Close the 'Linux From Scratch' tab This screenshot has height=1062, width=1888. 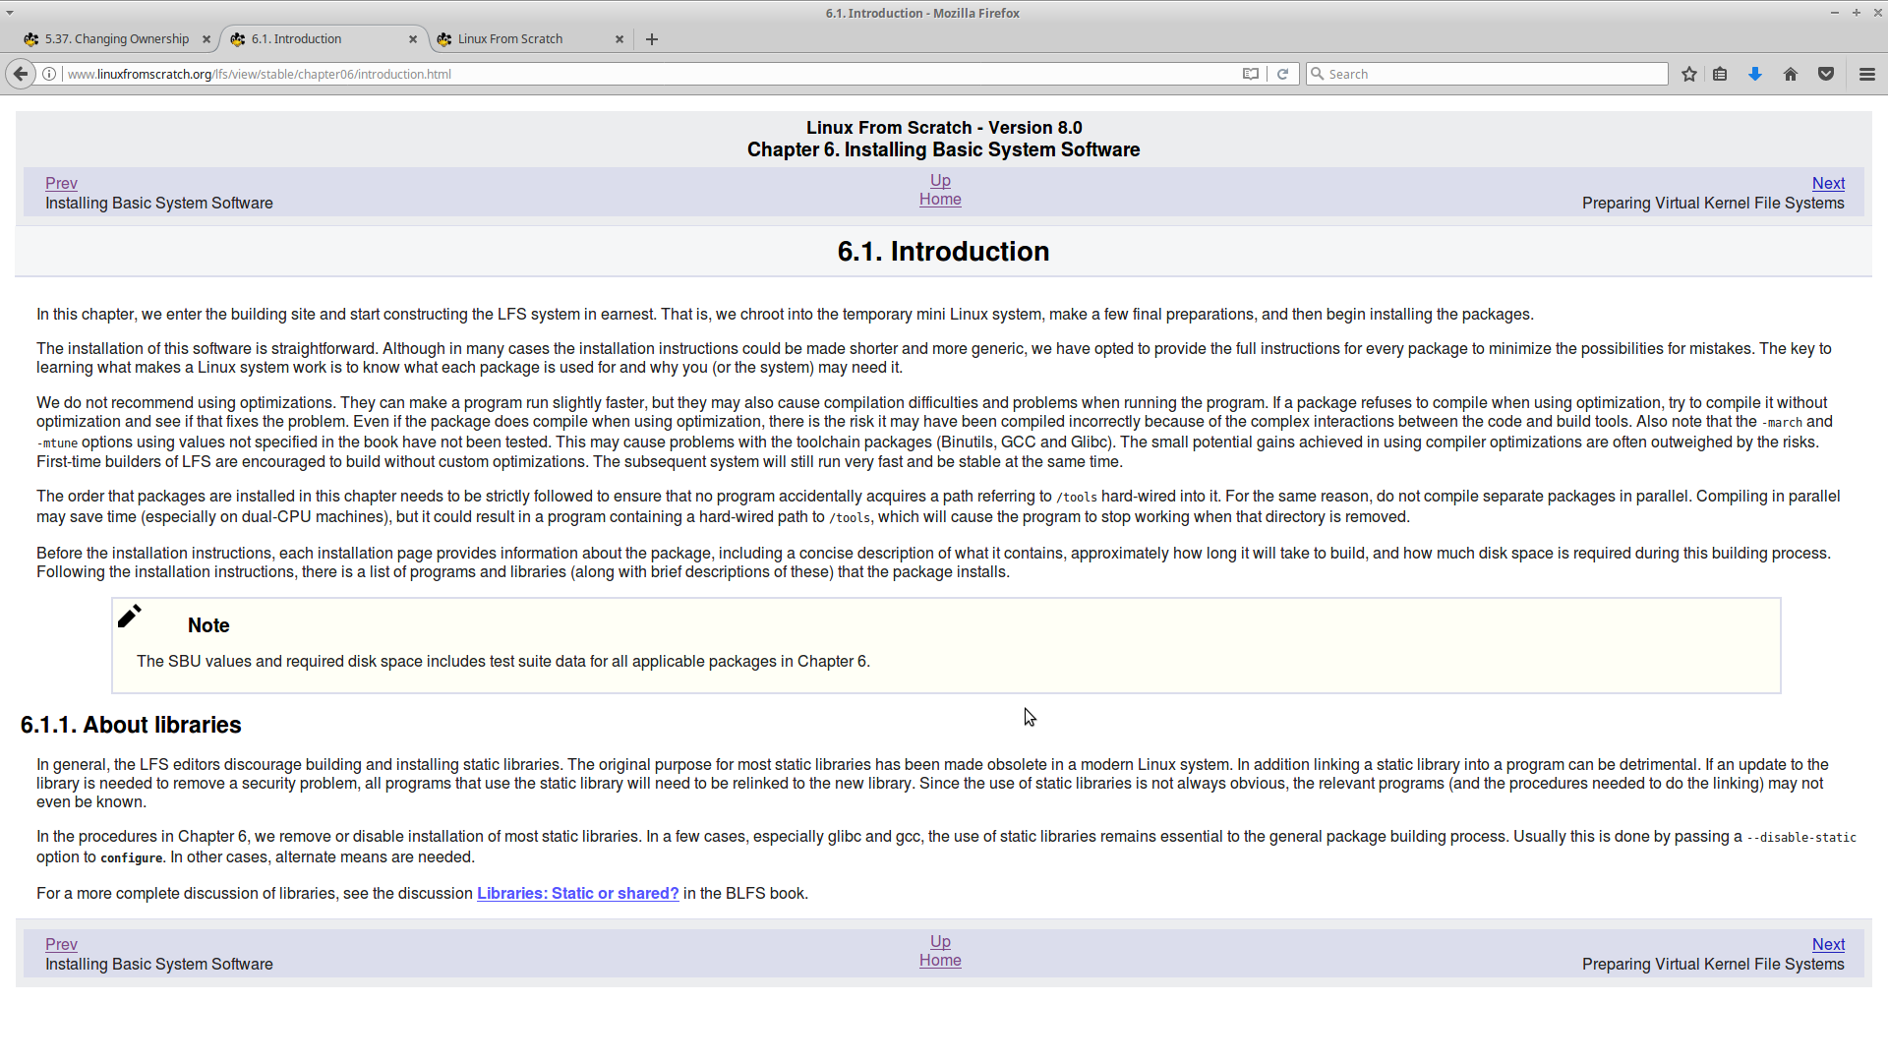tap(619, 39)
